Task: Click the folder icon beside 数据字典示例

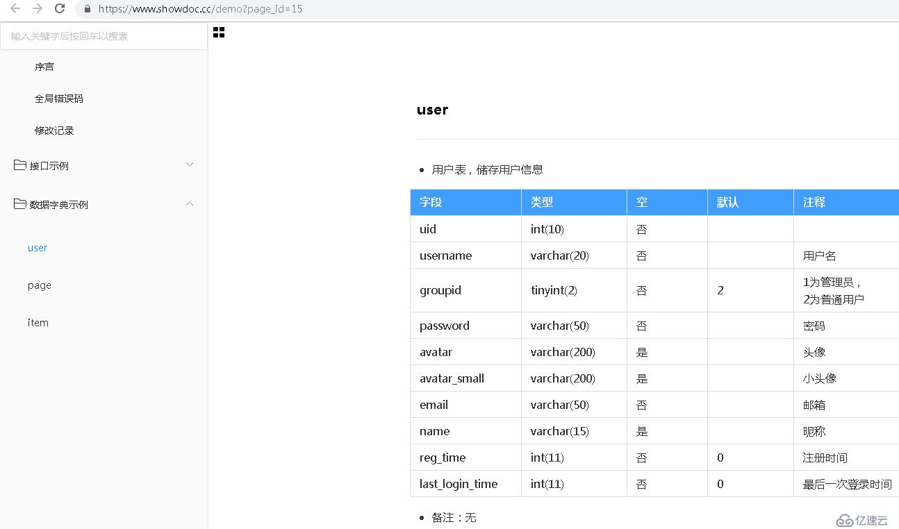Action: [x=20, y=203]
